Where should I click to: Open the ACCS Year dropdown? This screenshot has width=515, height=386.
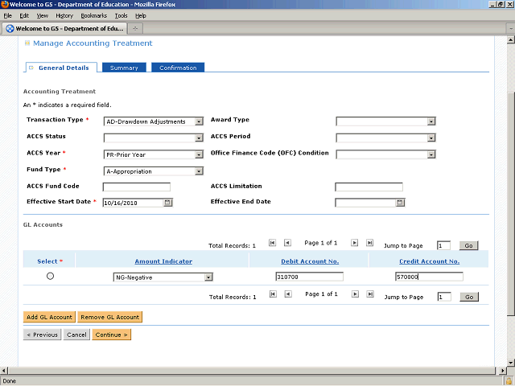(200, 154)
